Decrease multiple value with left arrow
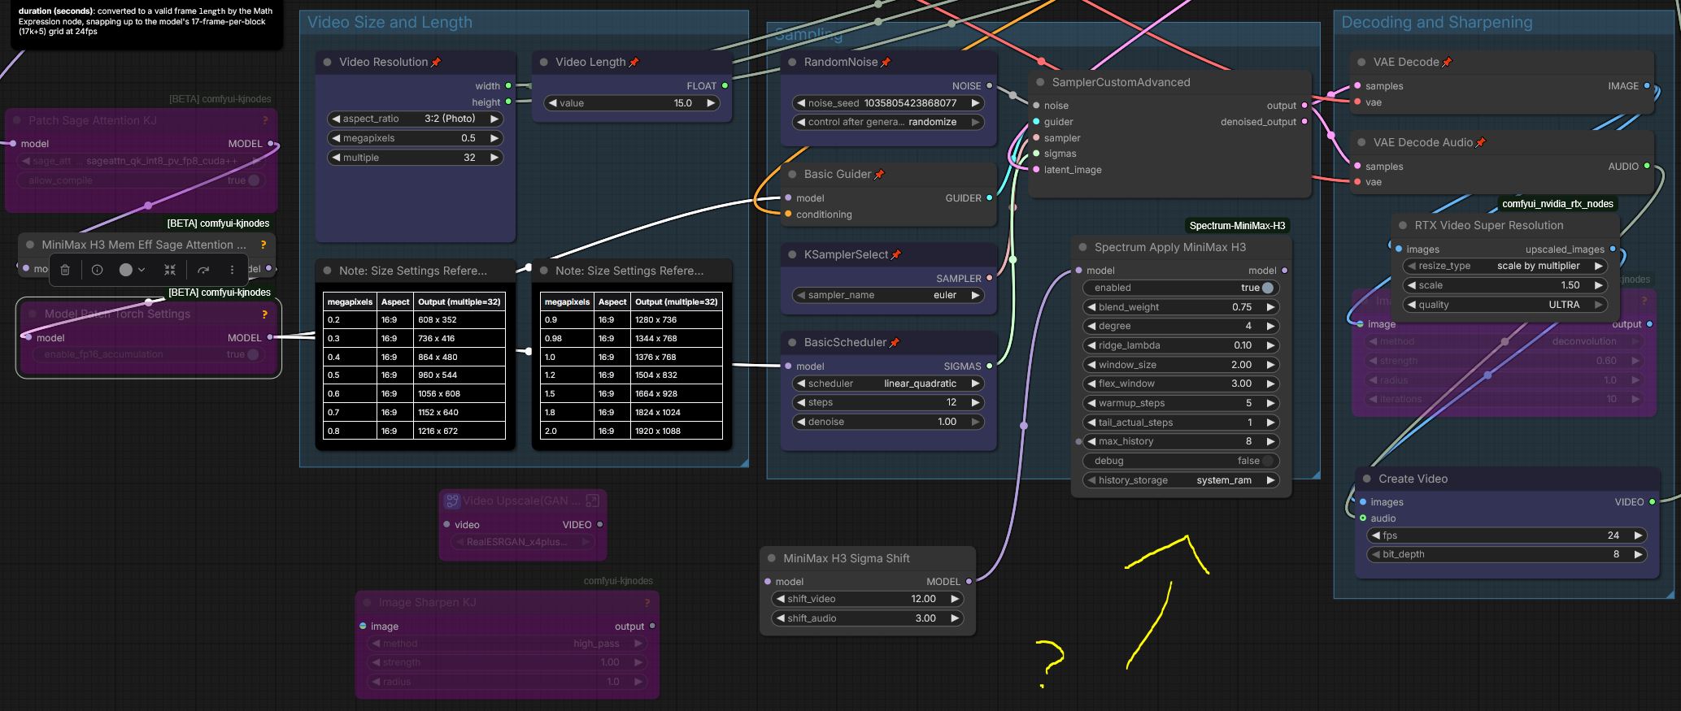Viewport: 1681px width, 711px height. point(335,158)
